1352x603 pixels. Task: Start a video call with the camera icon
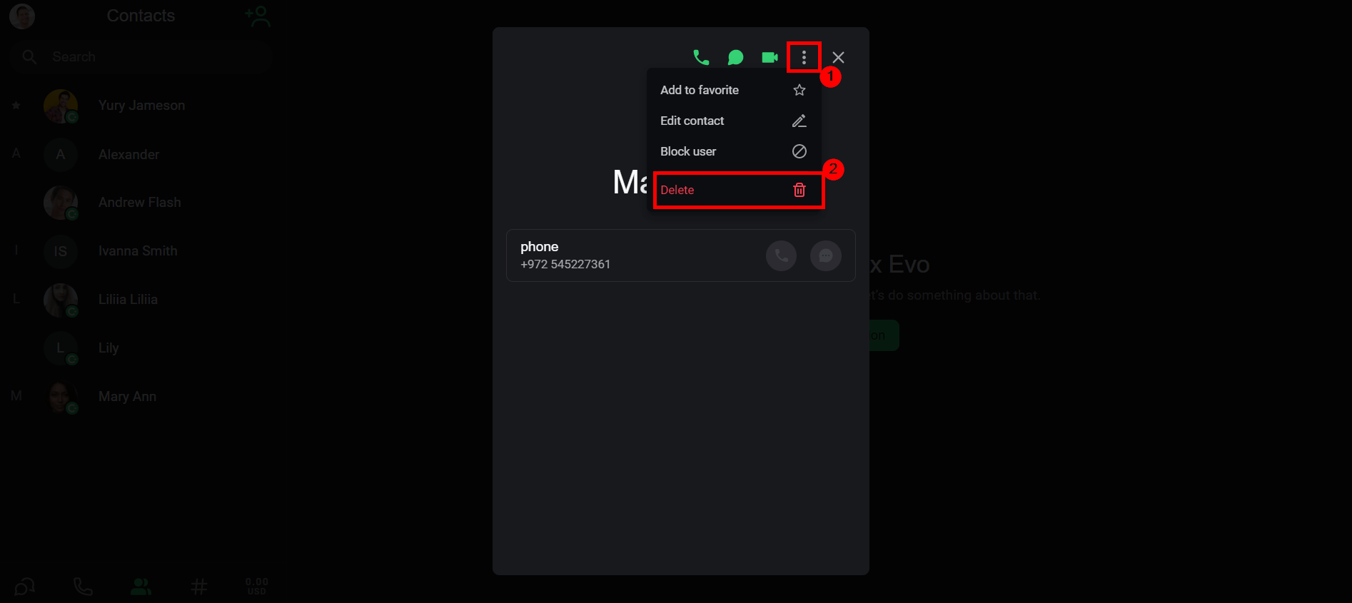pyautogui.click(x=770, y=57)
